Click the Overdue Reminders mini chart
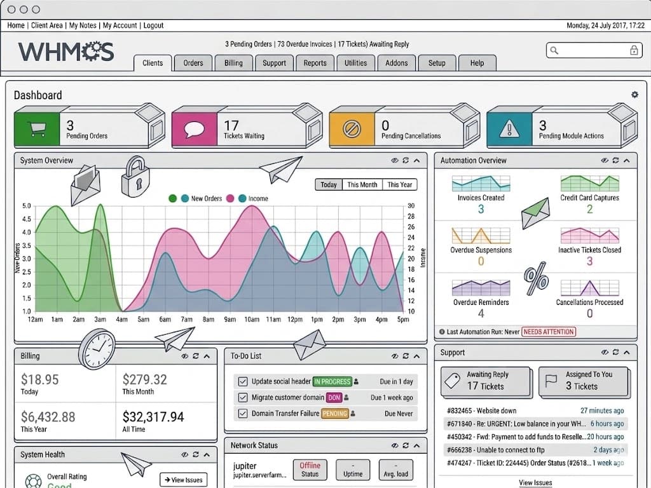The image size is (651, 488). tap(481, 288)
